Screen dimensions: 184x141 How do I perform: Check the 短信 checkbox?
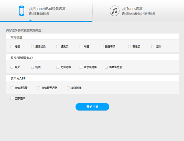pos(12,47)
